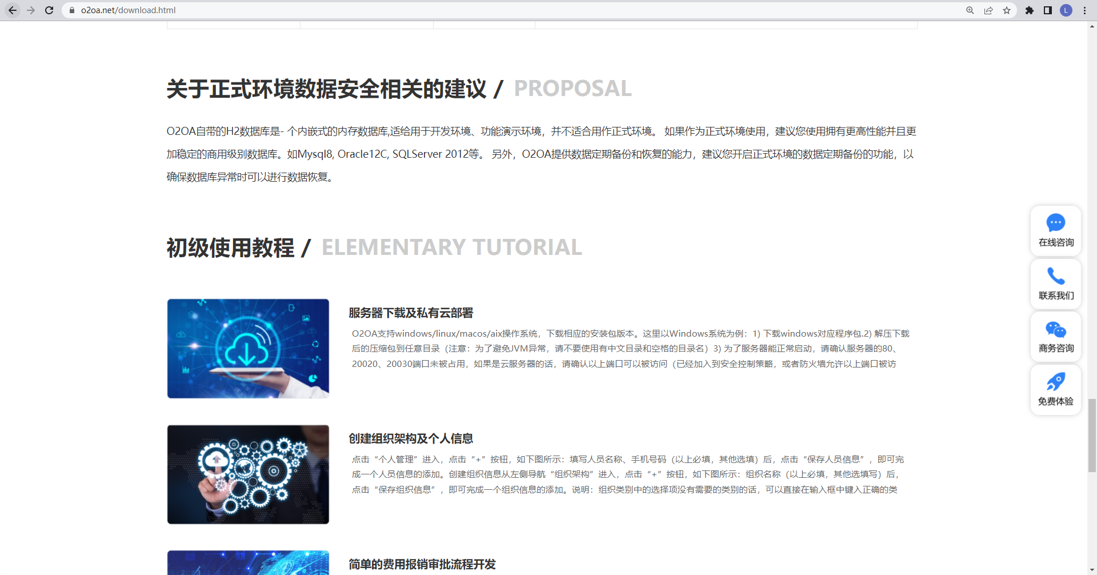Image resolution: width=1097 pixels, height=575 pixels.
Task: Open the 商务咨询 WeChat icon
Action: click(x=1056, y=329)
